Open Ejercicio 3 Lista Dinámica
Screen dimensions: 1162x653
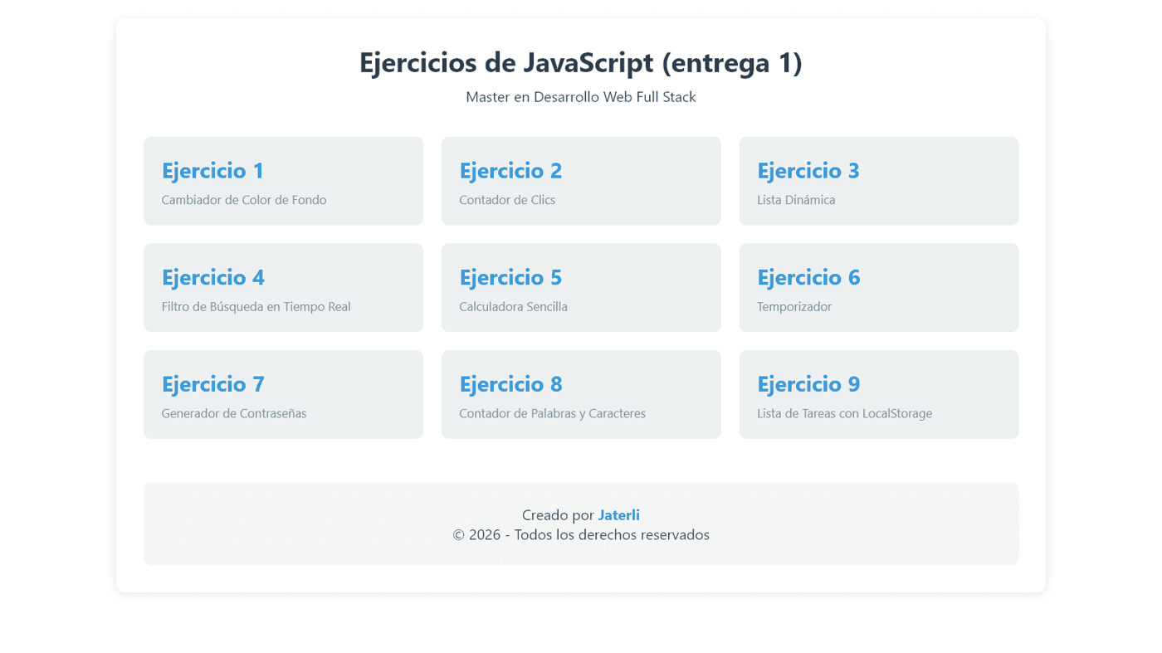(x=879, y=180)
